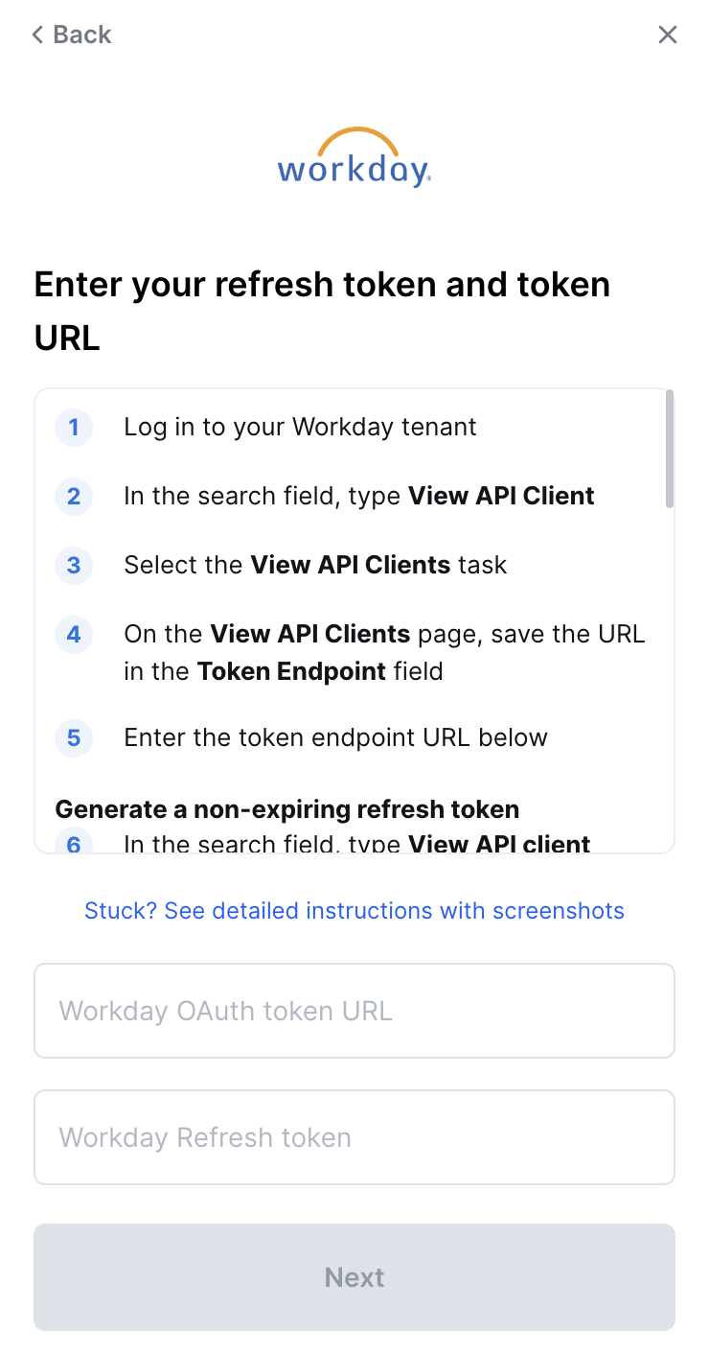Click the instructions panel scrollbar thumb

(669, 449)
